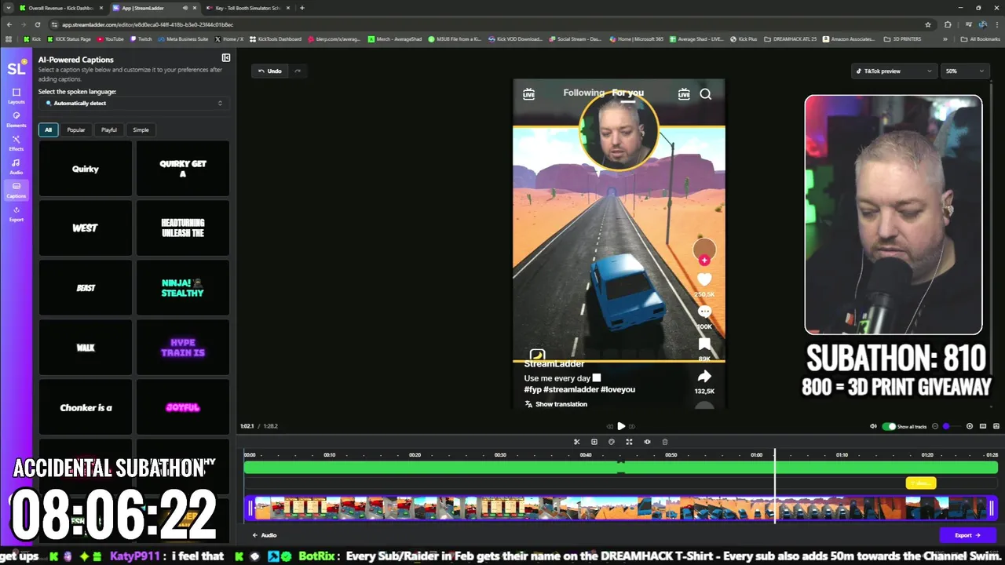Click the keyboard shortcuts icon by timeline zoom
This screenshot has height=565, width=1005.
pos(984,426)
